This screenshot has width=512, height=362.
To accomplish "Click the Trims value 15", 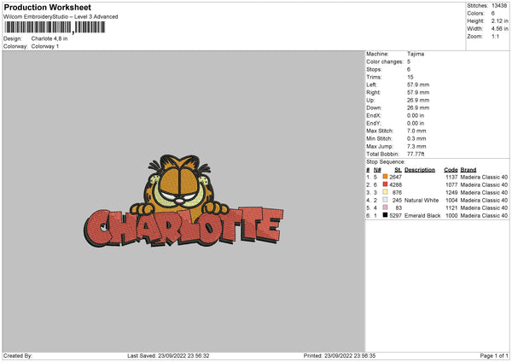I will [410, 77].
